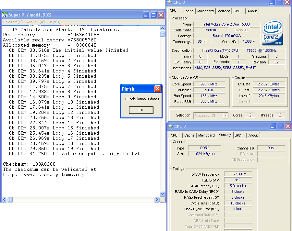Click the Core VID value 1.063 V
Viewport: 292px width, 231px height.
249,41
